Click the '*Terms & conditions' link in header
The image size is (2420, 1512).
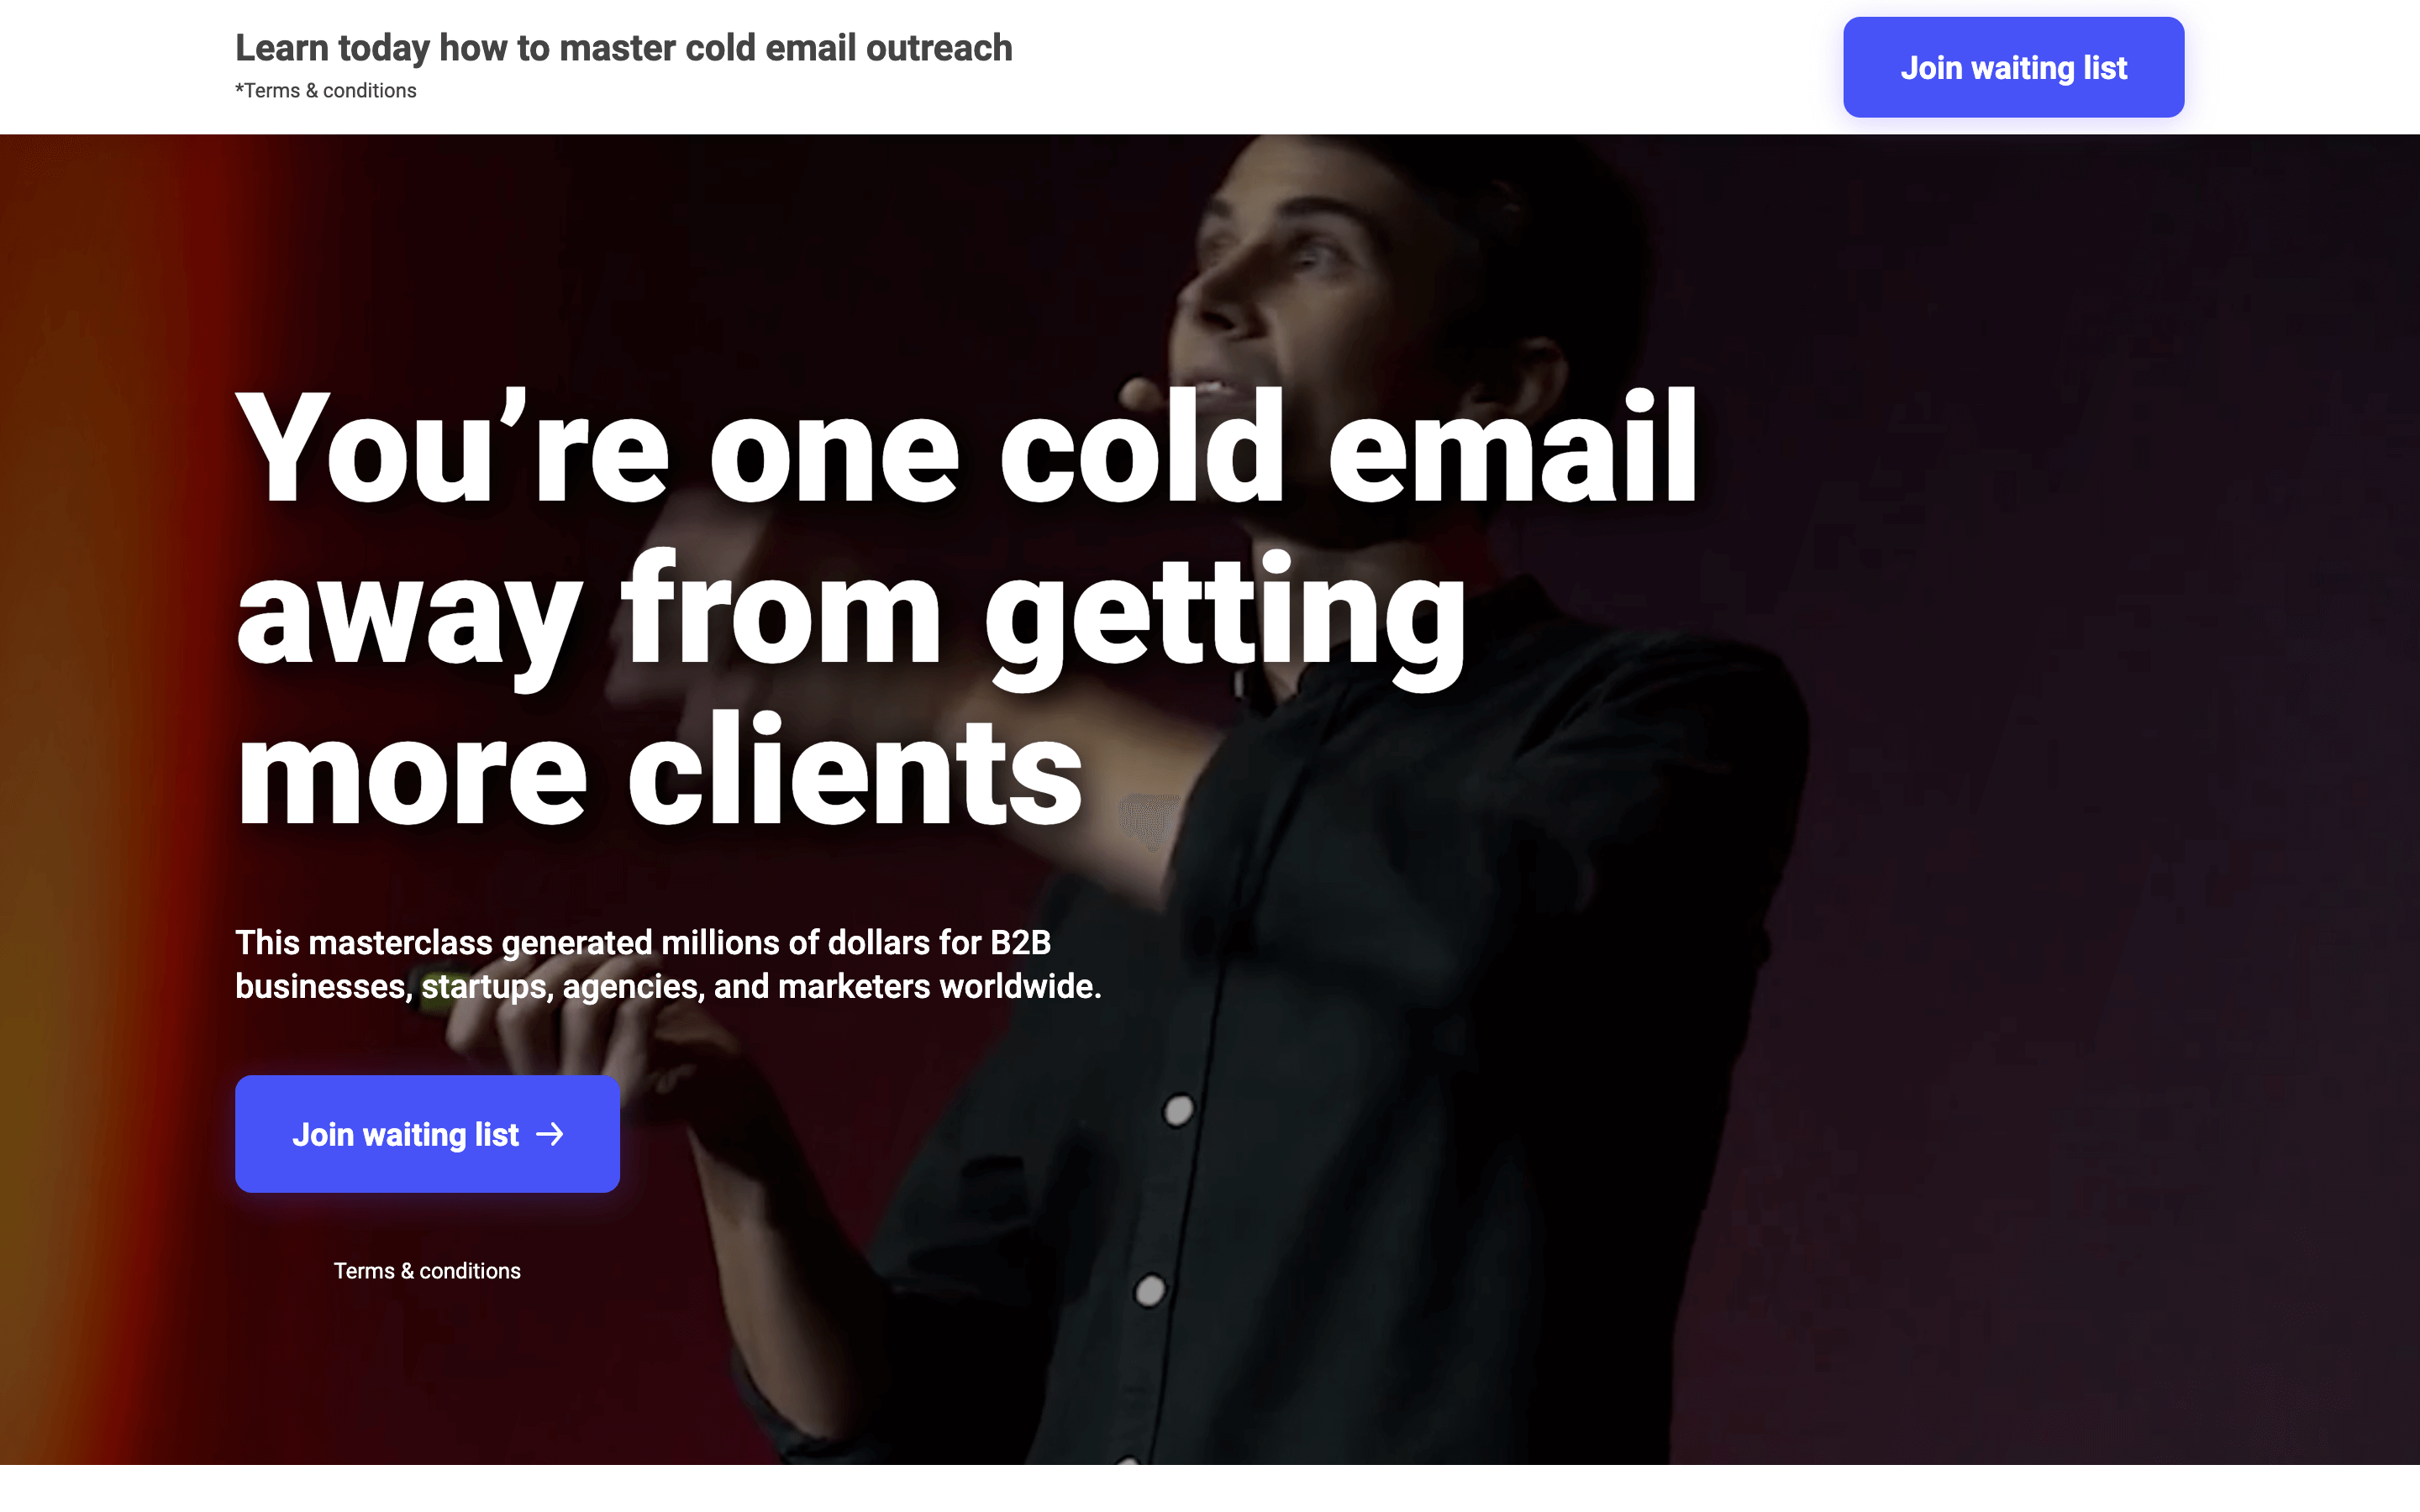(x=326, y=91)
